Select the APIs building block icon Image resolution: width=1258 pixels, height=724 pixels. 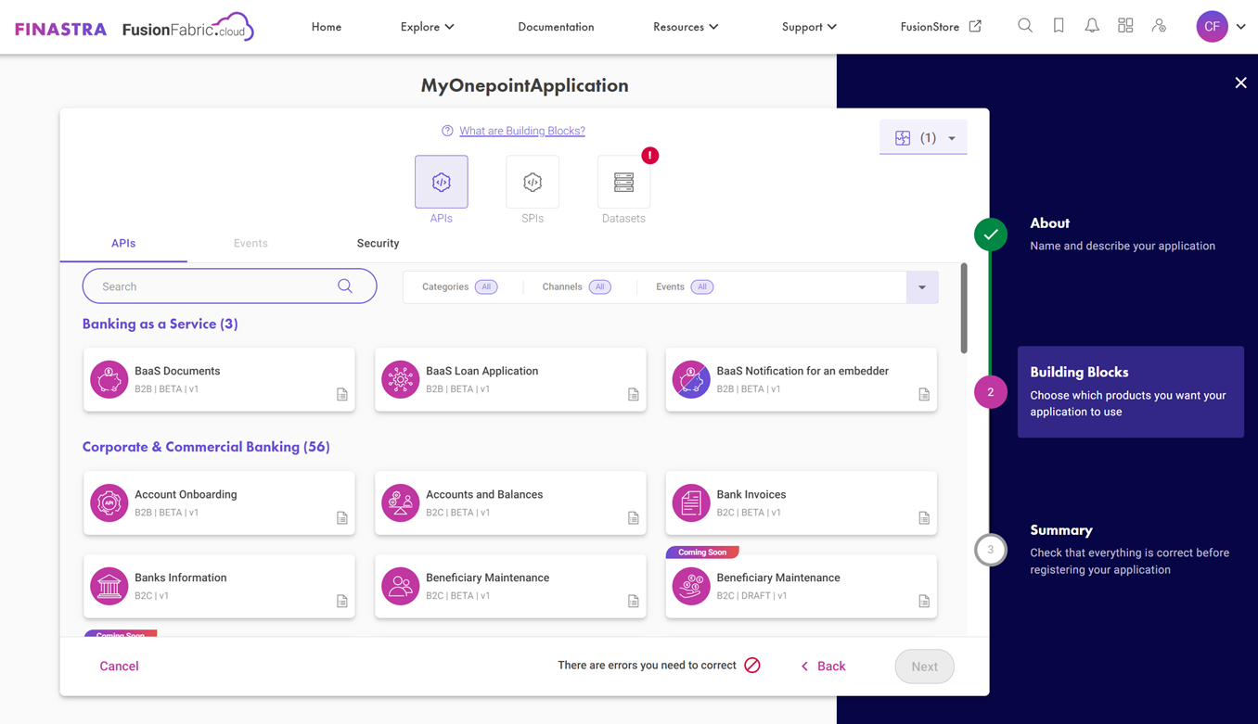442,182
